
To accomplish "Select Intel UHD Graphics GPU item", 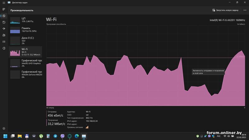I will [25, 63].
